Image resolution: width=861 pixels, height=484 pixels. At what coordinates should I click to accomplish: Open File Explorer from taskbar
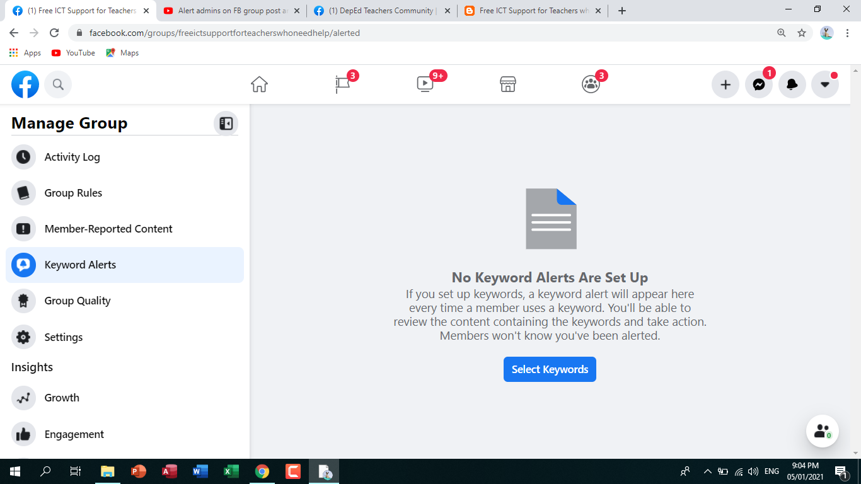pos(108,471)
